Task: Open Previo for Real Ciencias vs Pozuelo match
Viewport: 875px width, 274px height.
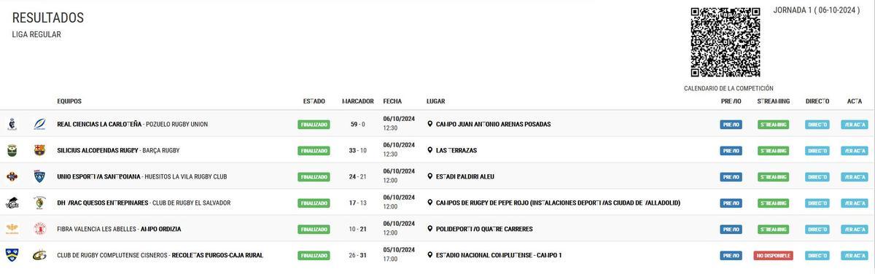Action: click(x=731, y=125)
